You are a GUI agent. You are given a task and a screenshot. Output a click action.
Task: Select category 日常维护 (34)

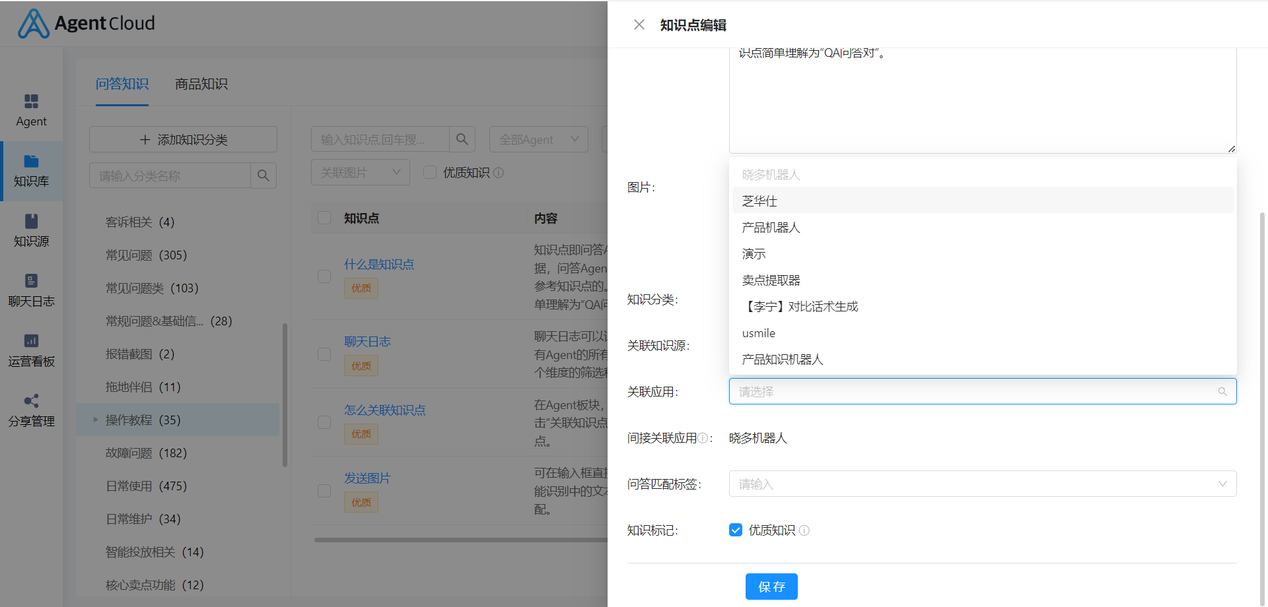143,519
